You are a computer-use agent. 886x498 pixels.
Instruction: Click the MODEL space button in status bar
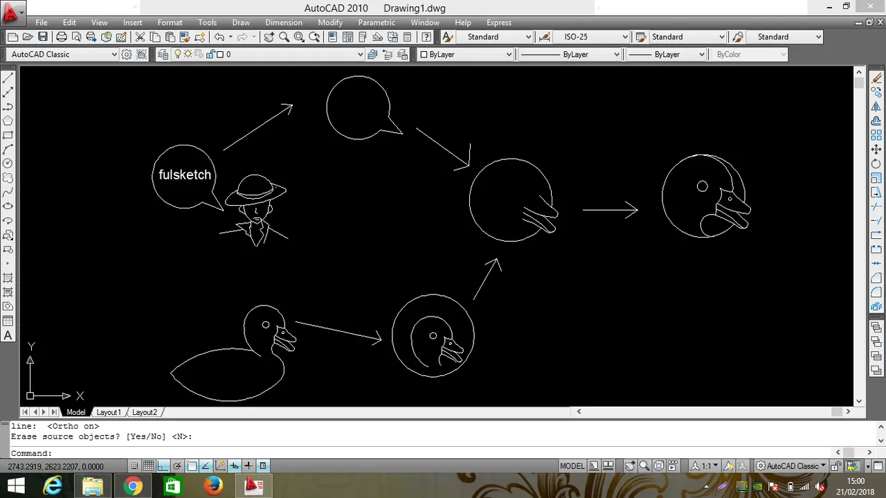coord(572,466)
